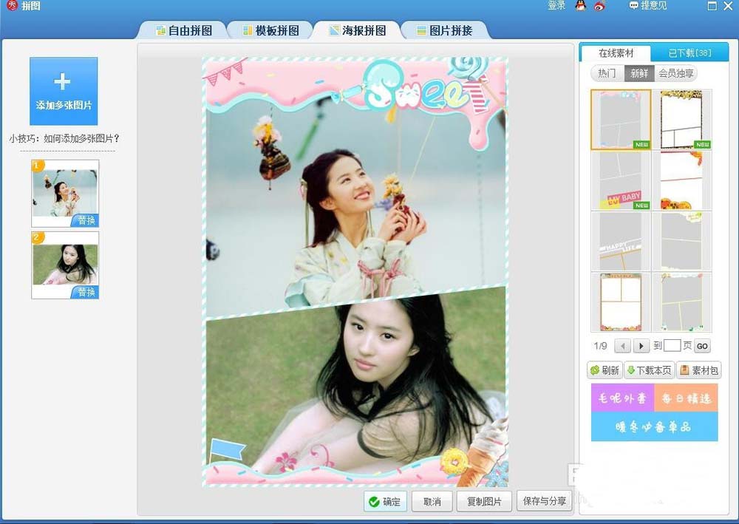This screenshot has height=524, width=739.
Task: Select the last template in the bottom row
Action: pyautogui.click(x=681, y=302)
